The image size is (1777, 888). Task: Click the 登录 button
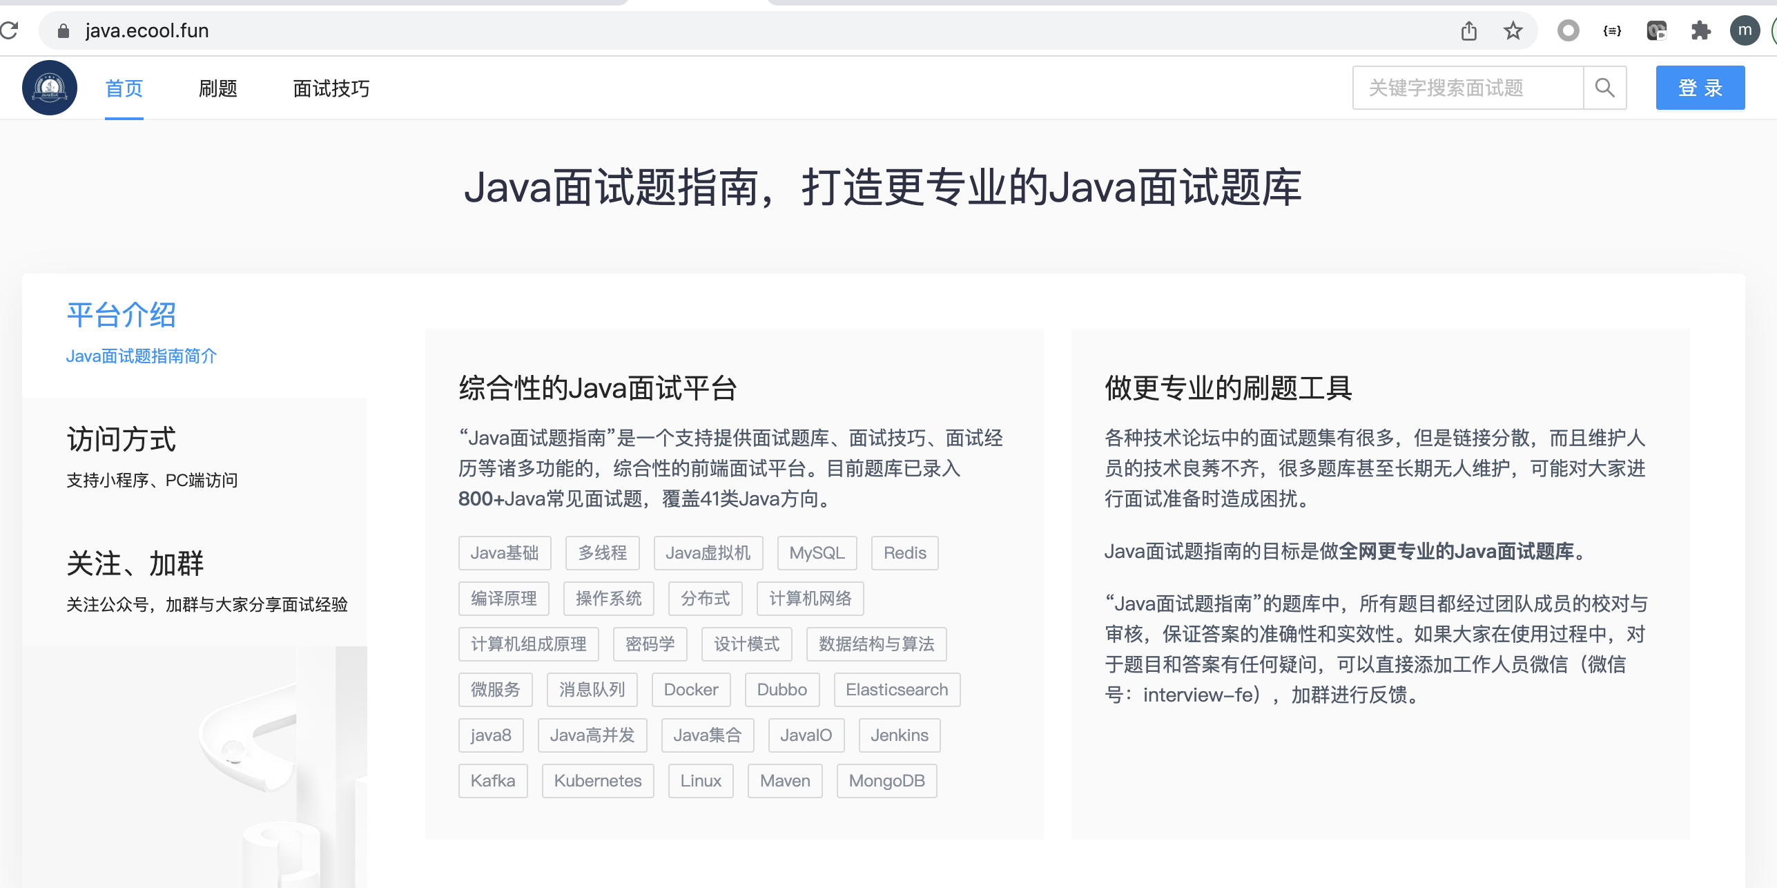tap(1700, 88)
